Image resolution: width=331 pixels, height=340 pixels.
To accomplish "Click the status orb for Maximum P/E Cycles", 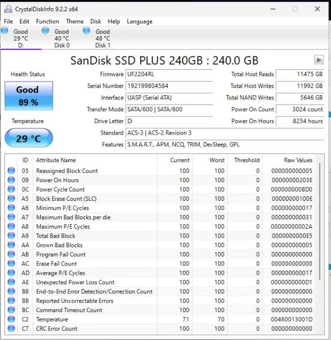I will click(11, 226).
